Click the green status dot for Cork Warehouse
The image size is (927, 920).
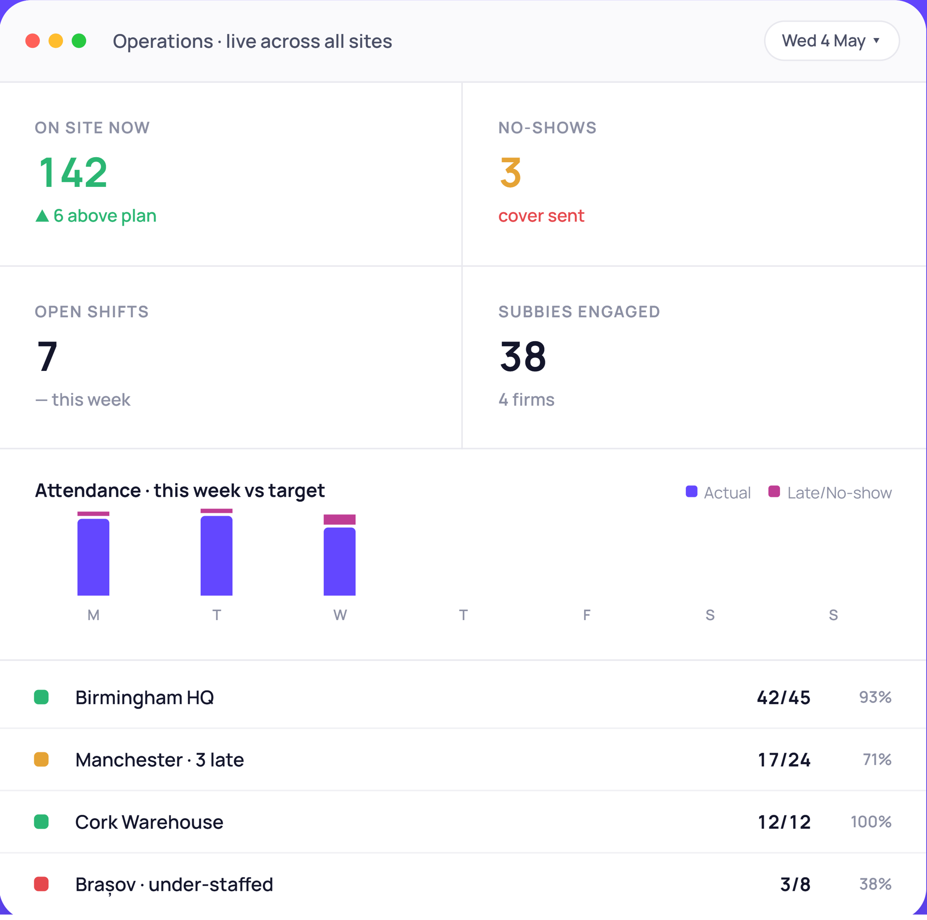[x=41, y=822]
